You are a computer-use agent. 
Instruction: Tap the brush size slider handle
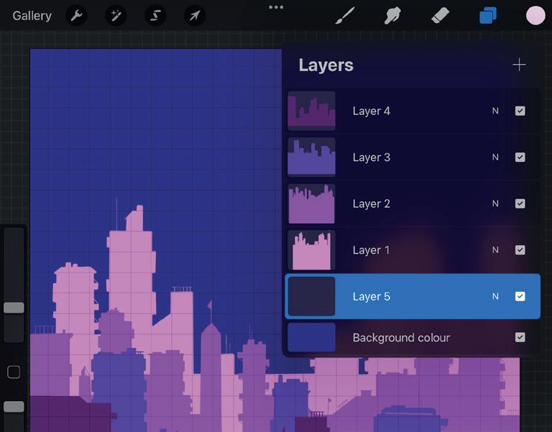tap(14, 308)
